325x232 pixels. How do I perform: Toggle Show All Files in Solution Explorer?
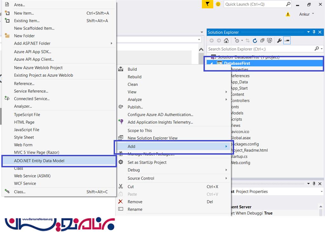(269, 41)
